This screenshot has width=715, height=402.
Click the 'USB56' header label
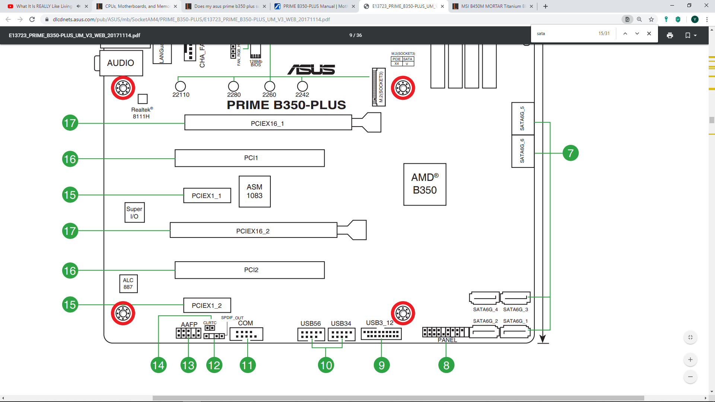click(311, 323)
